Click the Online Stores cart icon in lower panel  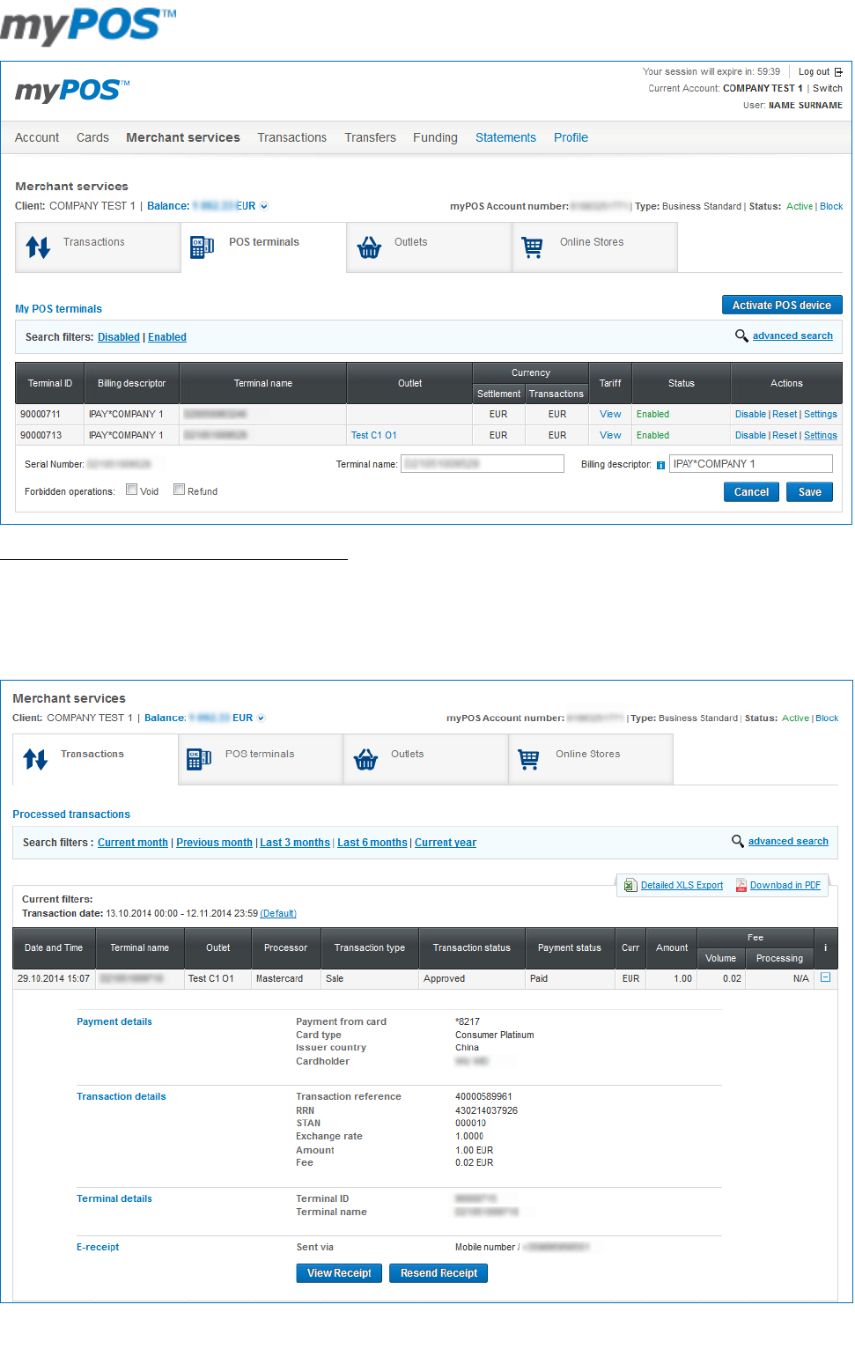529,759
